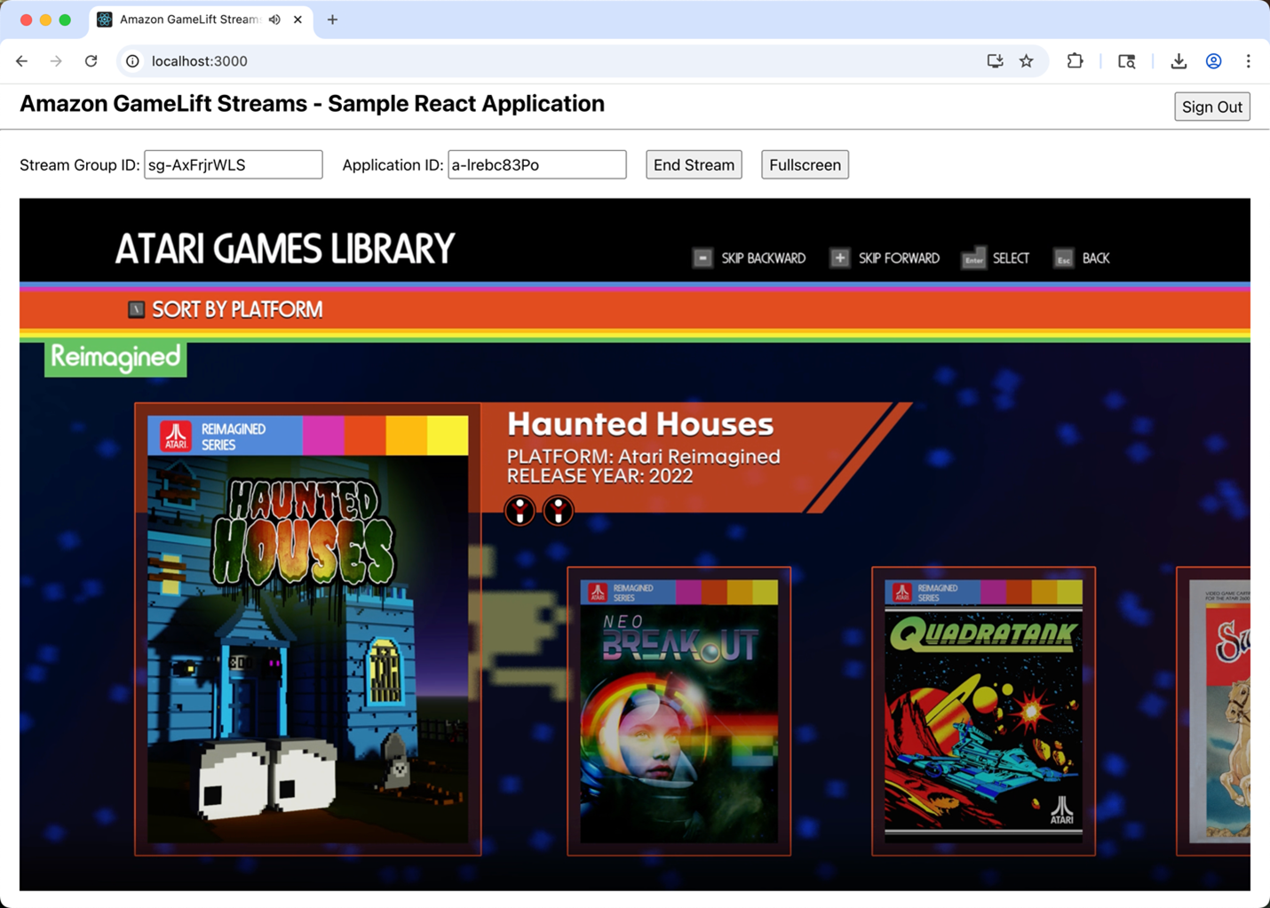
Task: Open the browser extensions menu
Action: click(1075, 61)
